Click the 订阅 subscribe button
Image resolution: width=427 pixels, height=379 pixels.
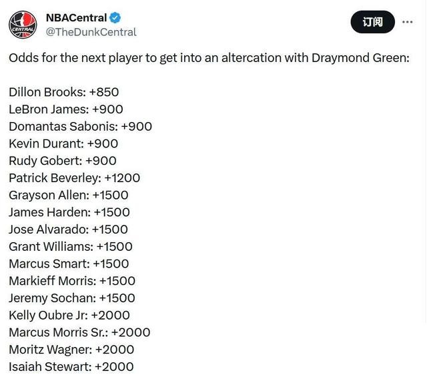click(372, 22)
